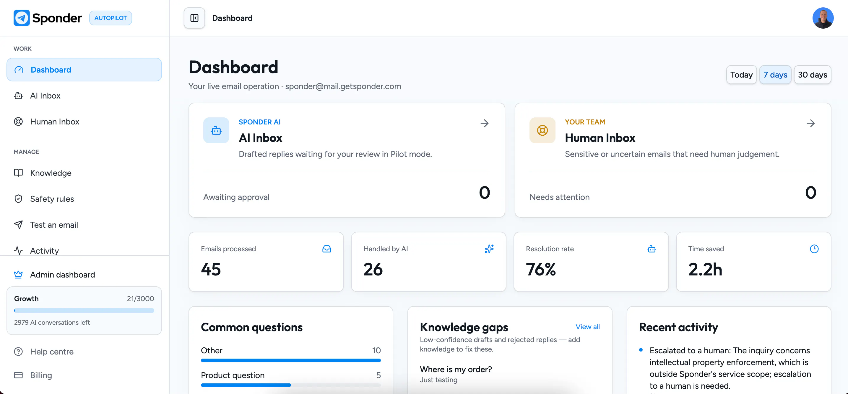Click the 76% resolution rate value
The image size is (848, 394).
541,270
